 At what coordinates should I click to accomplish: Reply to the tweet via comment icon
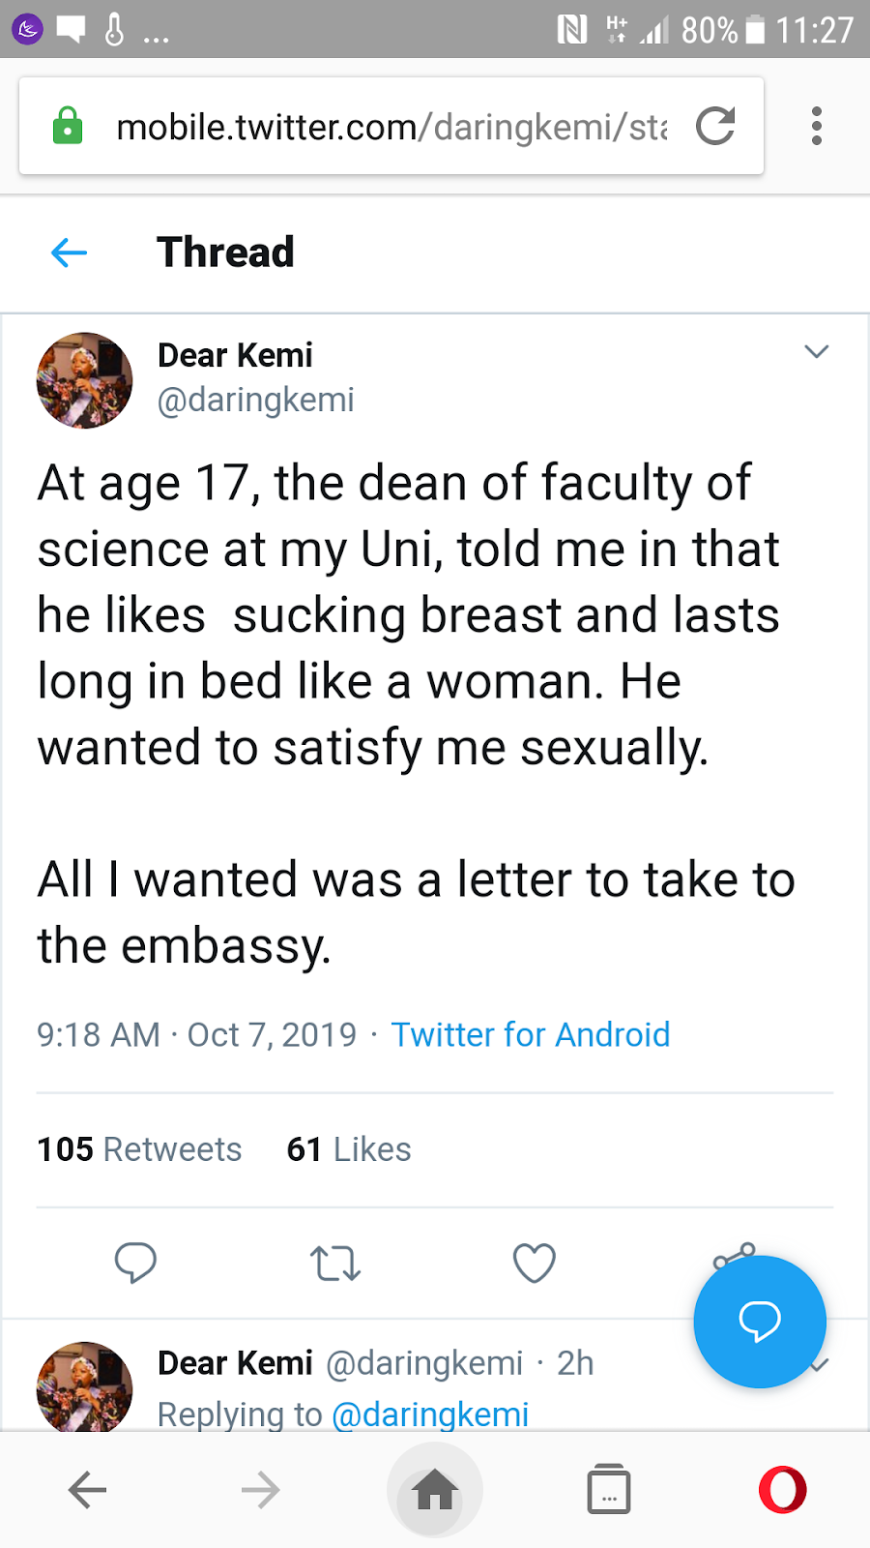pyautogui.click(x=135, y=1263)
